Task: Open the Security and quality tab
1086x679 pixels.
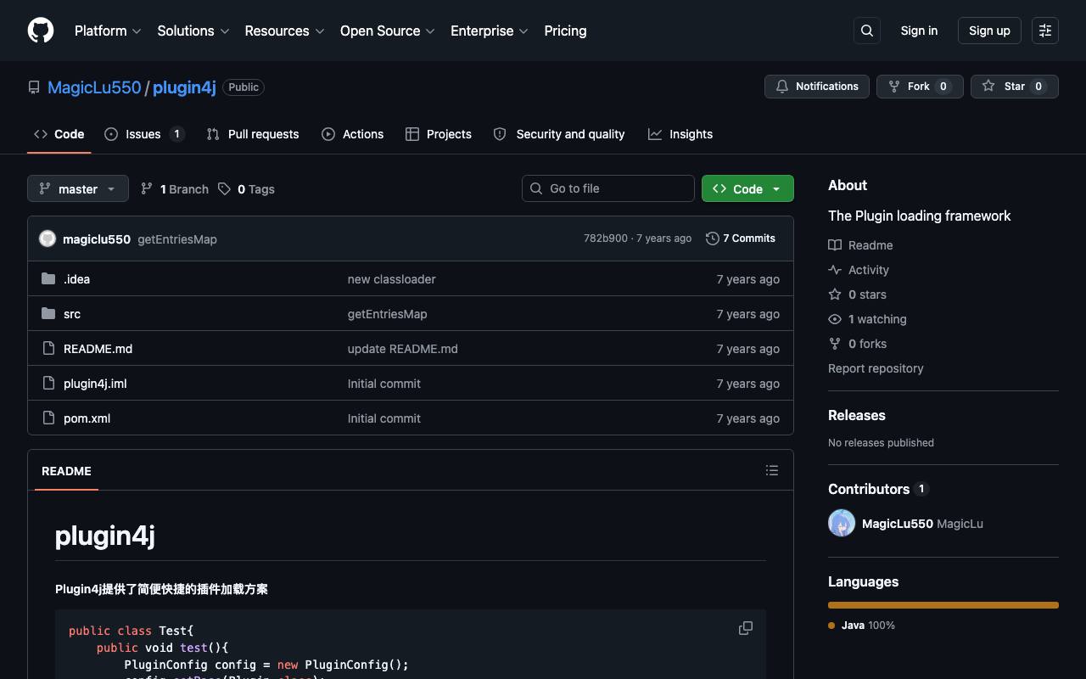Action: (559, 134)
